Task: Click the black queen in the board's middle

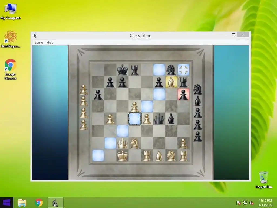Action: point(159,119)
